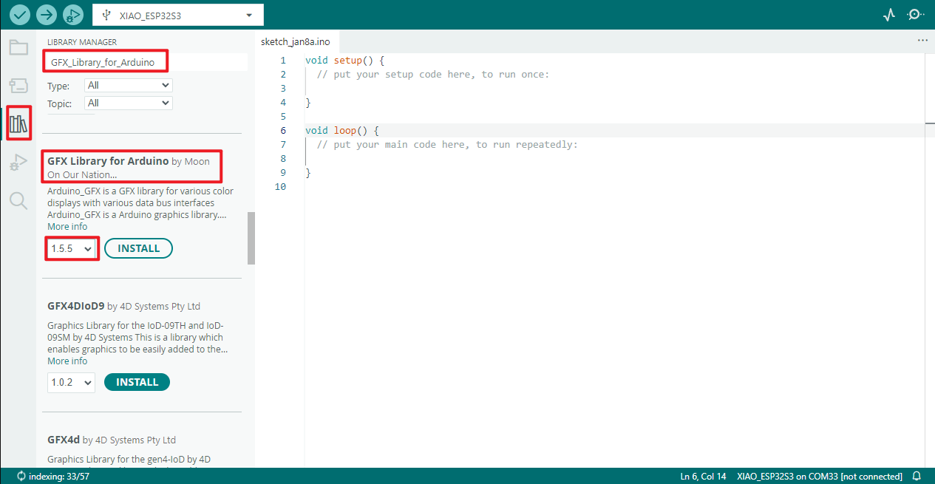Open Boards Manager from the sidebar
Image resolution: width=935 pixels, height=484 pixels.
coord(18,86)
